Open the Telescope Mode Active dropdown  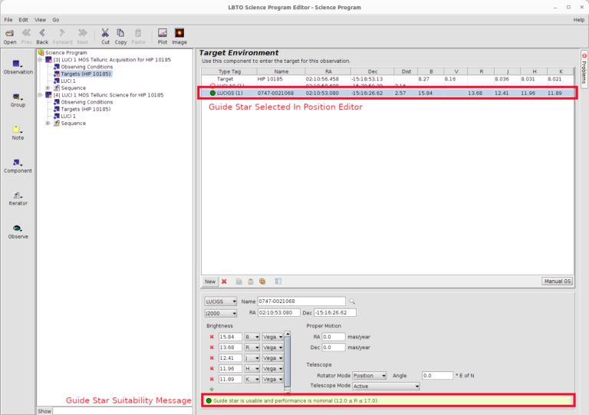click(x=386, y=387)
